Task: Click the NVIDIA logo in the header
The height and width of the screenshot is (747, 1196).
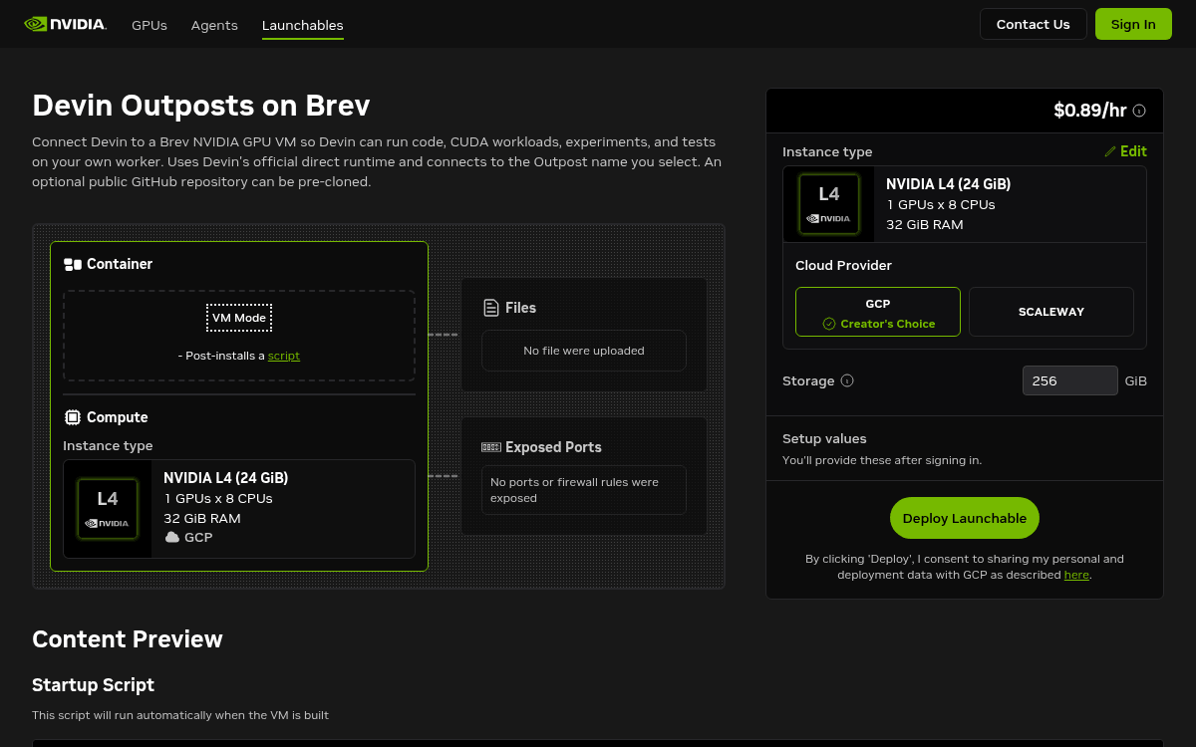Action: pyautogui.click(x=65, y=24)
